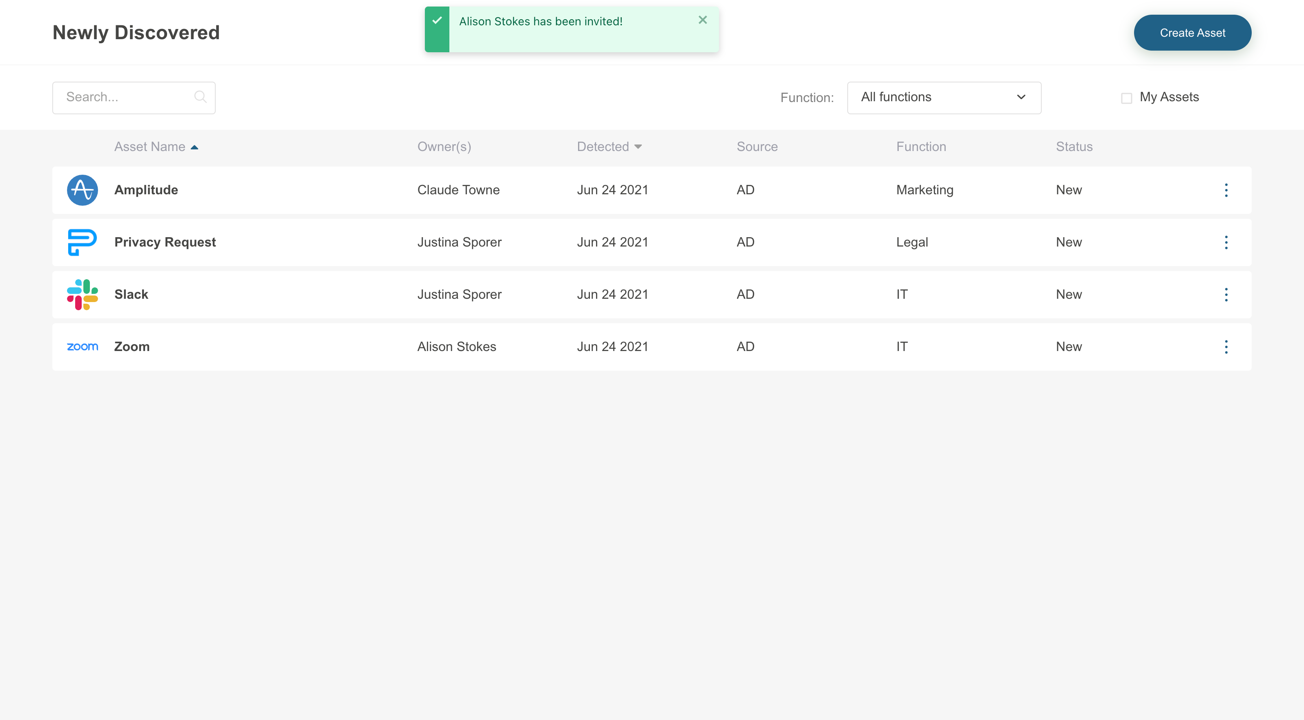
Task: Open the three-dot menu for Amplitude
Action: [x=1226, y=190]
